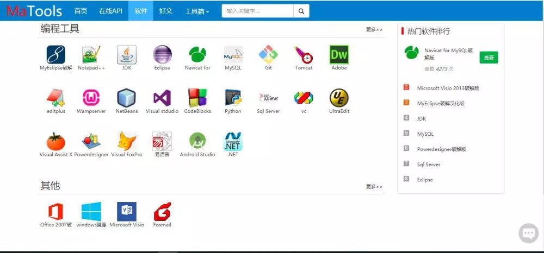Image resolution: width=544 pixels, height=253 pixels.
Task: Open the Foxmail icon
Action: [162, 212]
